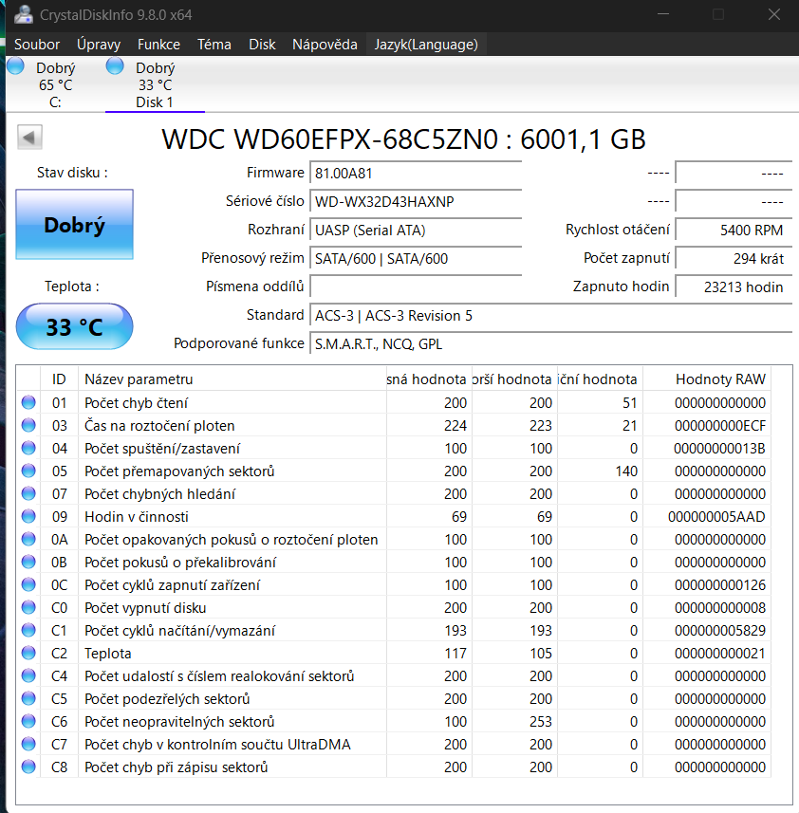Screen dimensions: 799x813
Task: Click status dot for 05 Počet přemapovaných sektorů
Action: click(28, 471)
